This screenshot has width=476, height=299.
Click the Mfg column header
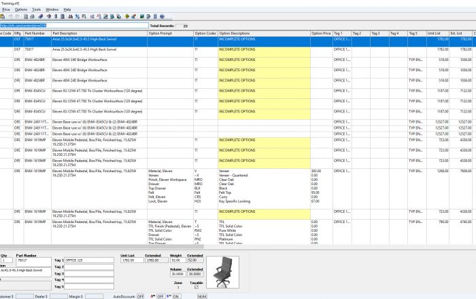[x=18, y=33]
